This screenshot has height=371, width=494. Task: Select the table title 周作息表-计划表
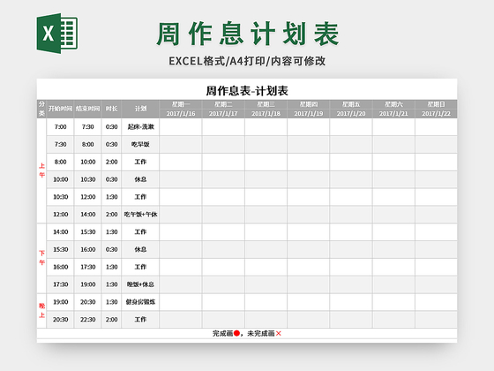point(247,91)
